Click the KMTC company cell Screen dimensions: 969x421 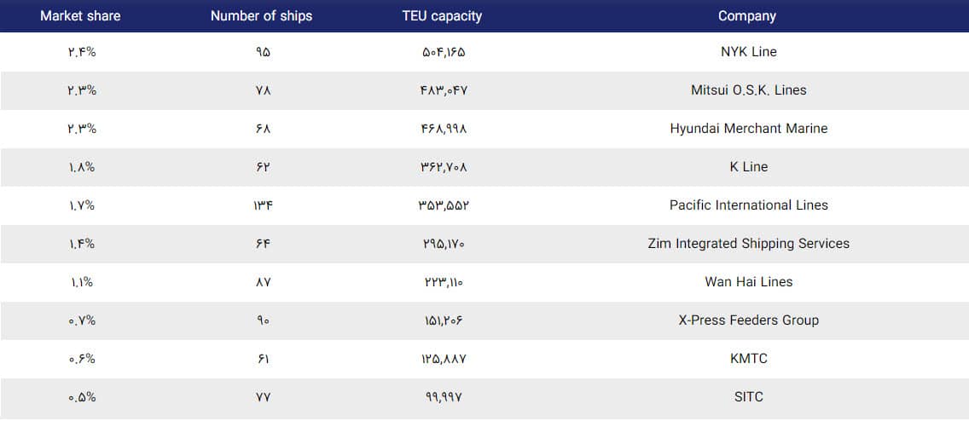tap(748, 359)
